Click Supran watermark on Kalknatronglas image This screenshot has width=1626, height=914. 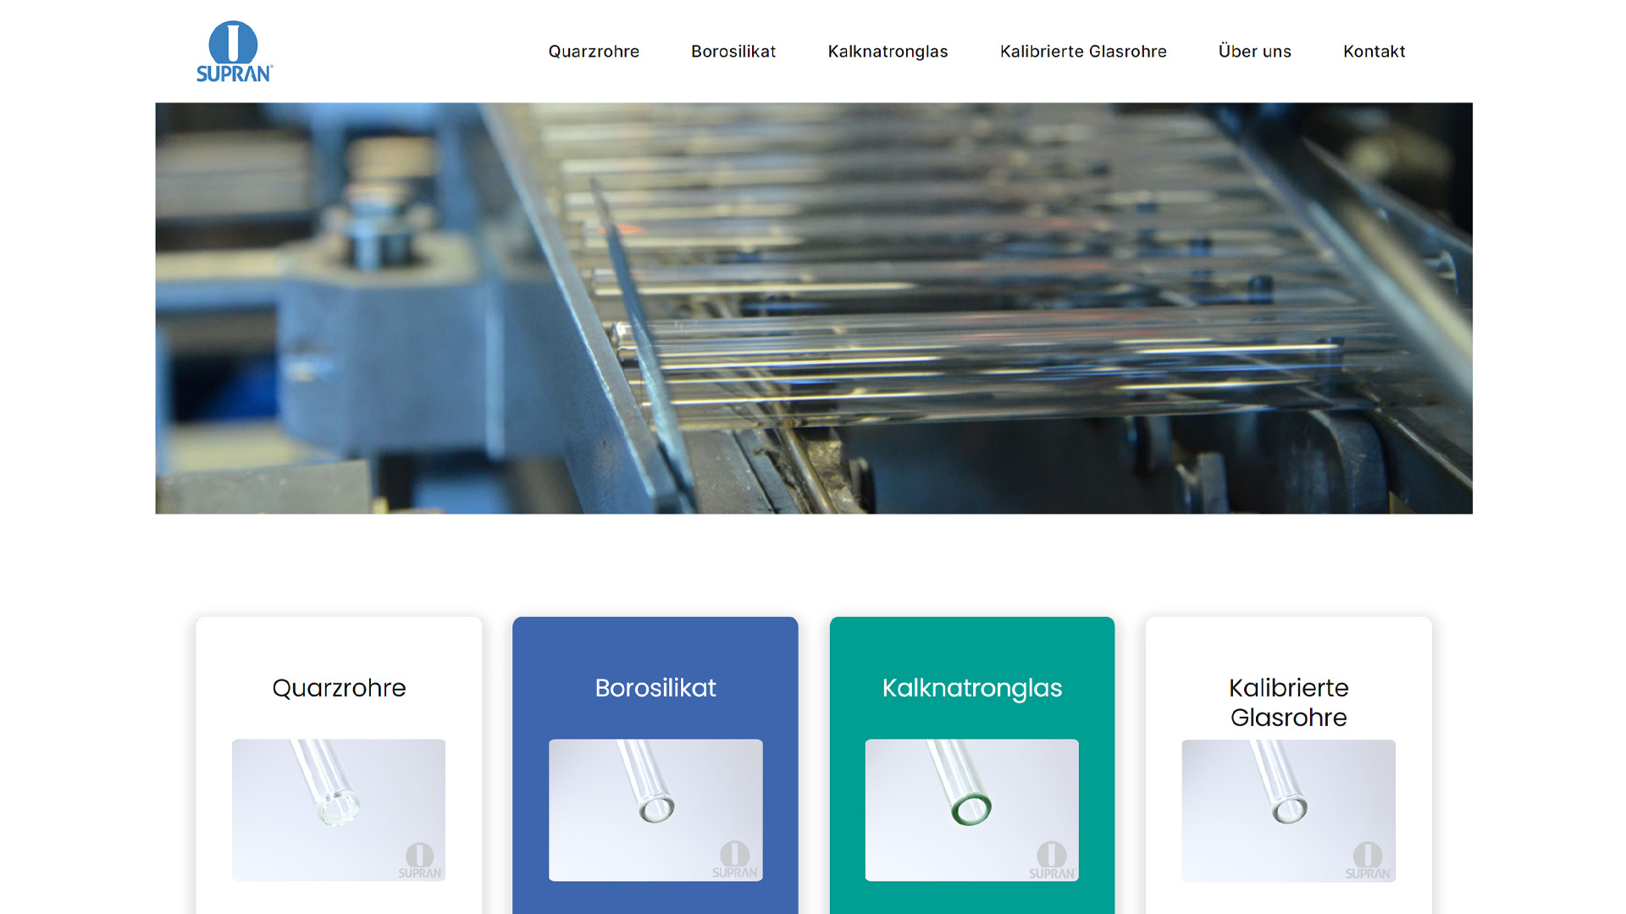coord(1052,862)
